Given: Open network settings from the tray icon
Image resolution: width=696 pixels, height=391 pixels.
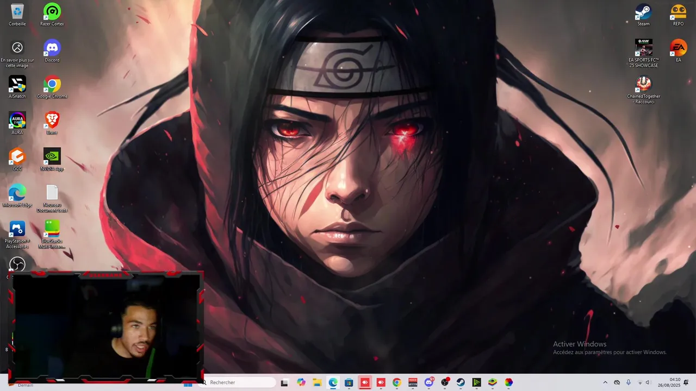Looking at the screenshot, I should pos(640,383).
